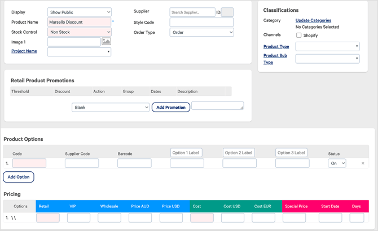The width and height of the screenshot is (378, 231).
Task: Click the Special Price field
Action: coord(294,218)
